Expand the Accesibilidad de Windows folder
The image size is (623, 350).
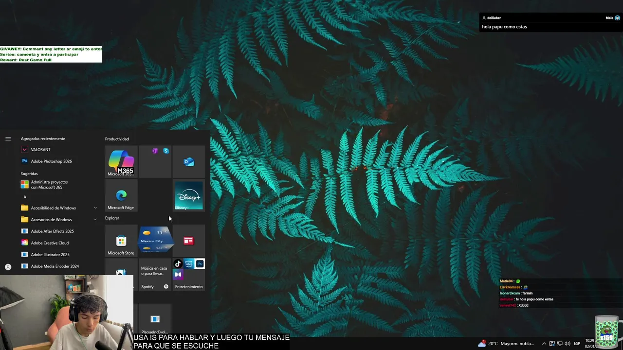tap(58, 208)
